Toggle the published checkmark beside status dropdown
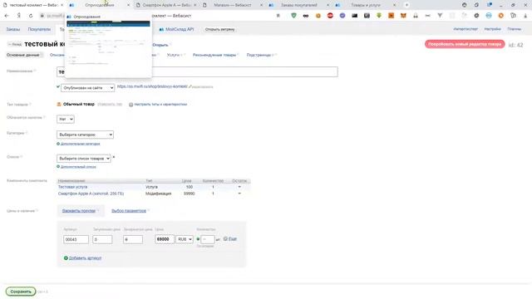 (58, 86)
